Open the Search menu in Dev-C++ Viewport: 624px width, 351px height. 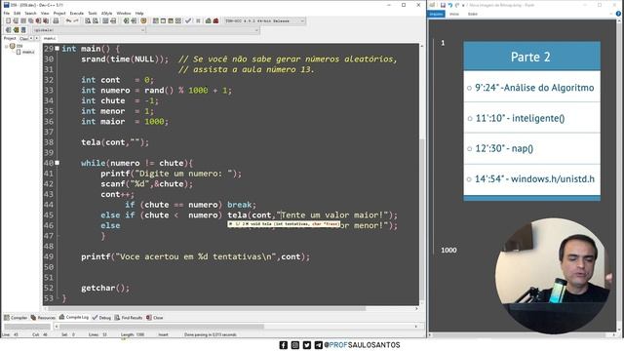click(30, 13)
